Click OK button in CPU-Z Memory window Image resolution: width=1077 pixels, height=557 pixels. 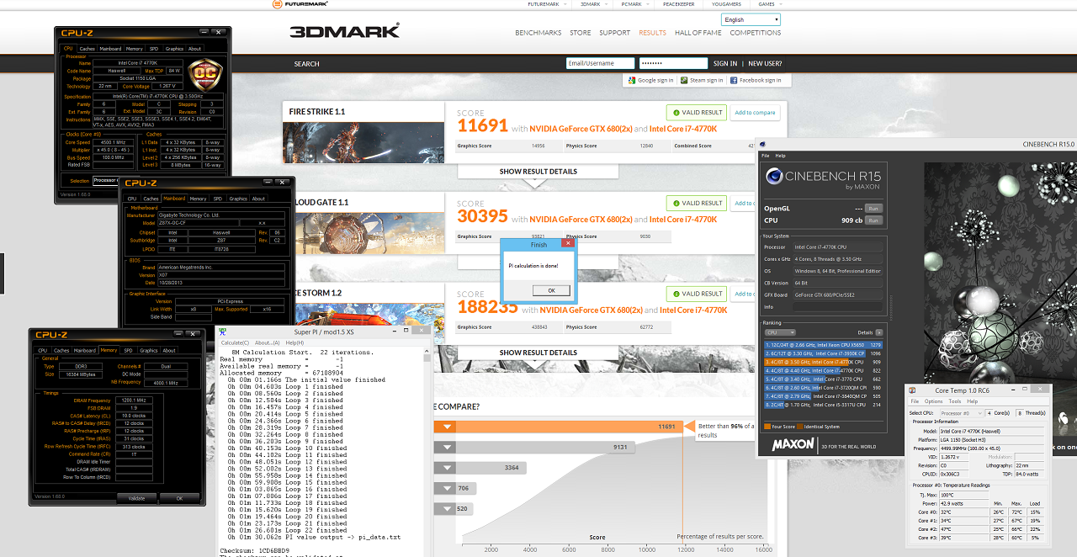179,498
